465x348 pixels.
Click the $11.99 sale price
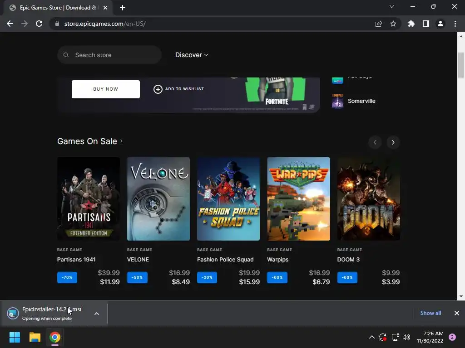point(110,282)
